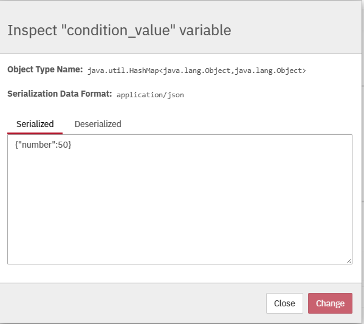364x324 pixels.
Task: Select the Serialized tab
Action: pyautogui.click(x=35, y=124)
